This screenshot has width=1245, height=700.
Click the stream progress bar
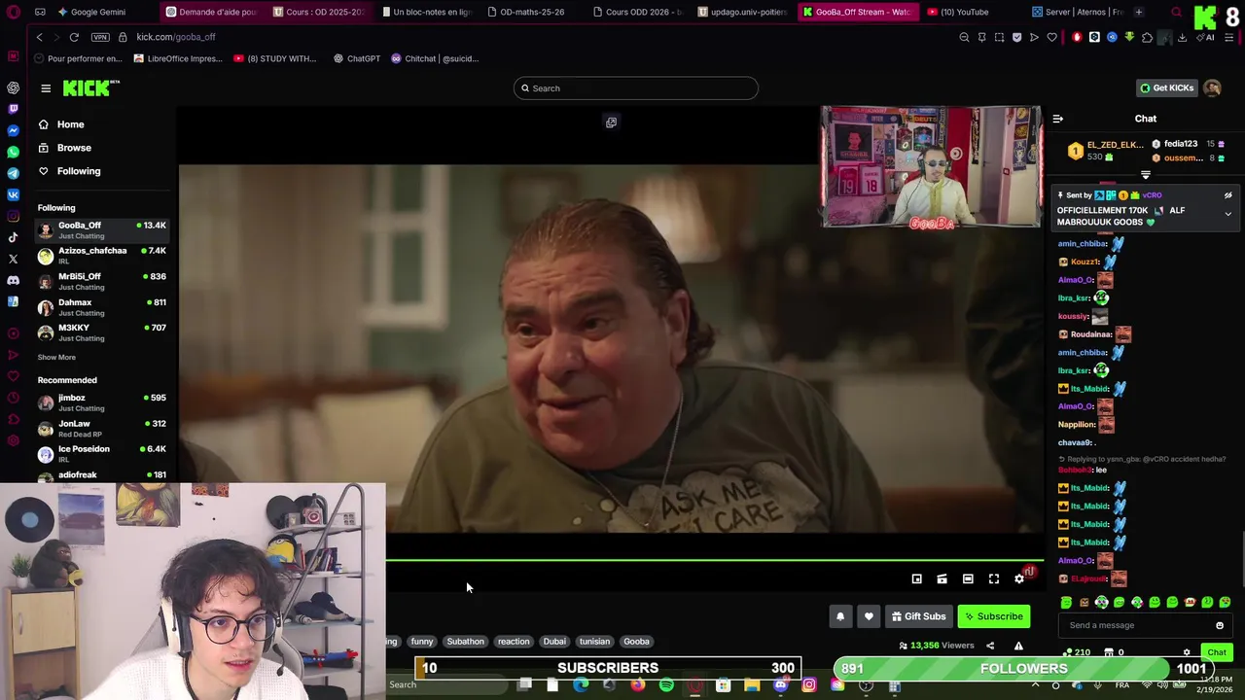click(715, 560)
